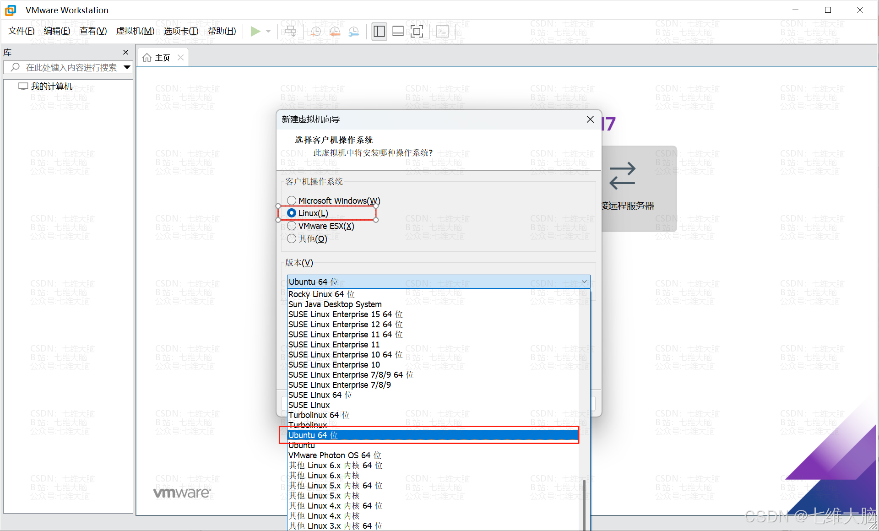Select the 其他(O) radio button

click(x=292, y=238)
